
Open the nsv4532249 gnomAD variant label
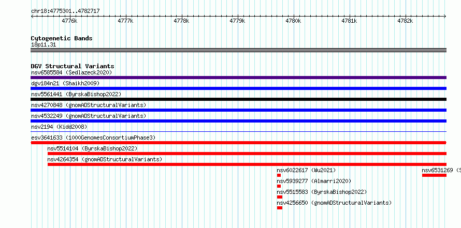coord(89,116)
